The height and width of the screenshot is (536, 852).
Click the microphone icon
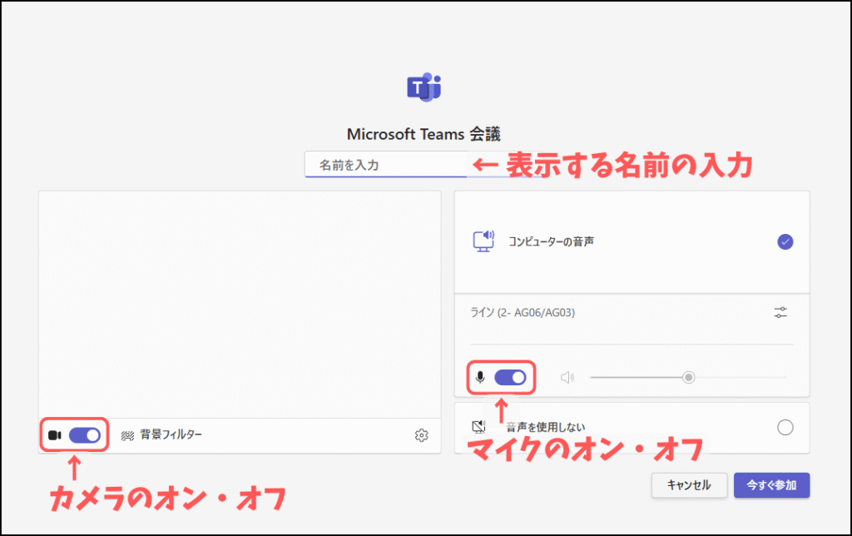(480, 377)
